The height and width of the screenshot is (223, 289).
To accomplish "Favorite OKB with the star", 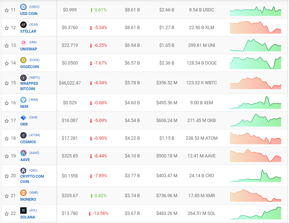I will pyautogui.click(x=7, y=121).
